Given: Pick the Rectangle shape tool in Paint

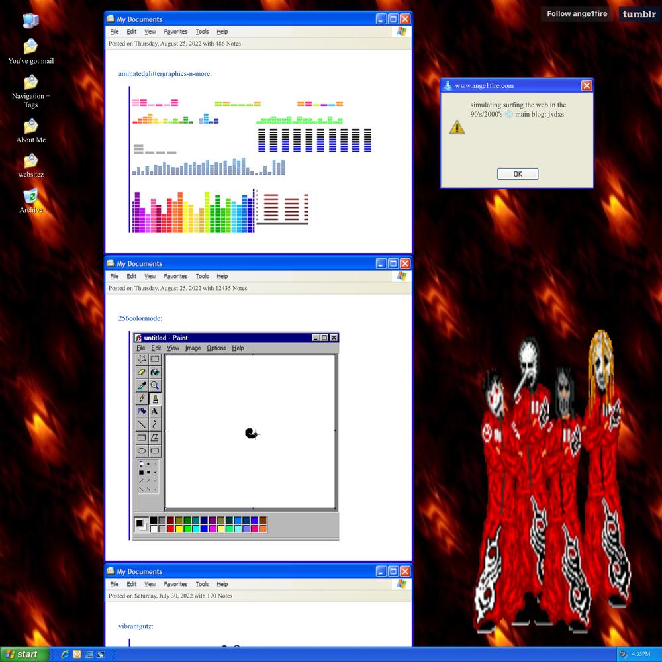Looking at the screenshot, I should click(x=142, y=438).
